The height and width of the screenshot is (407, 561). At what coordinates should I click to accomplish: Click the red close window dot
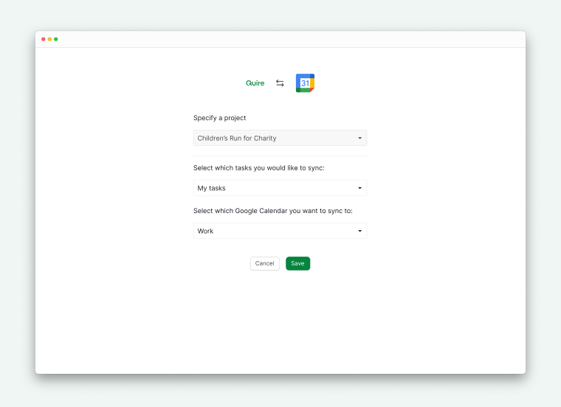44,39
